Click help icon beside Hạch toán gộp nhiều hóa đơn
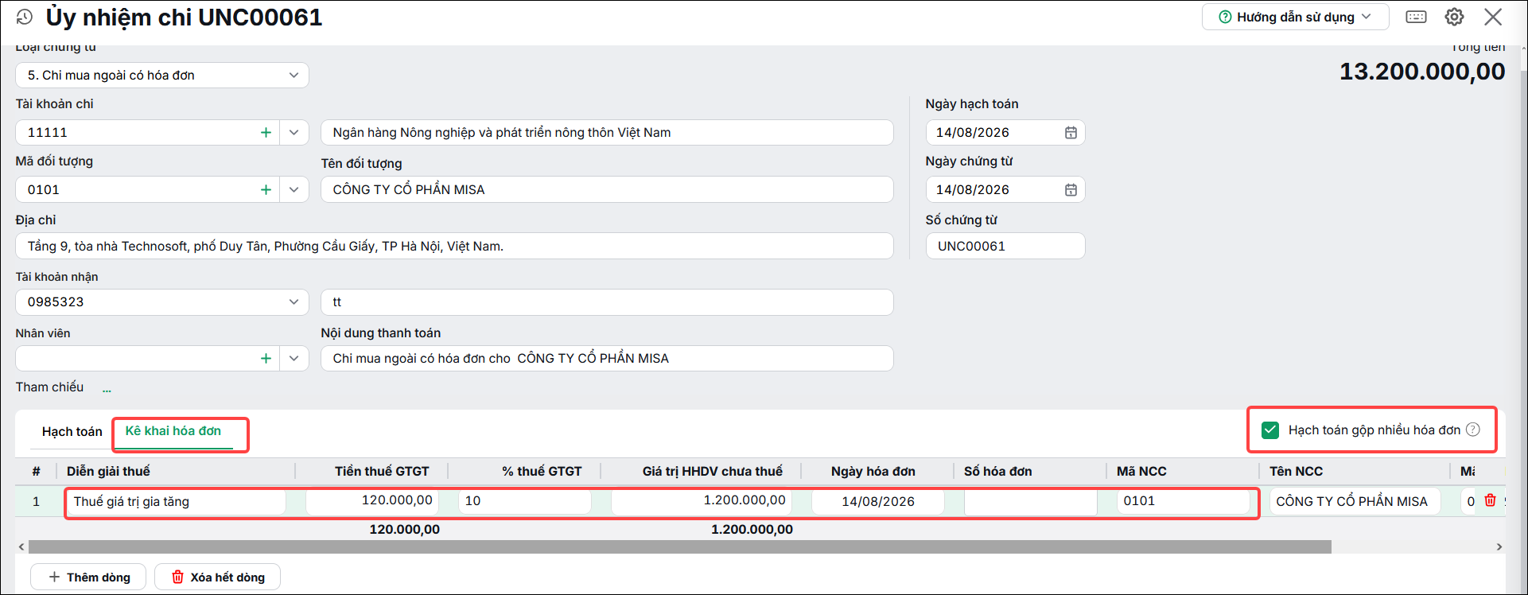This screenshot has height=595, width=1528. tap(1473, 430)
